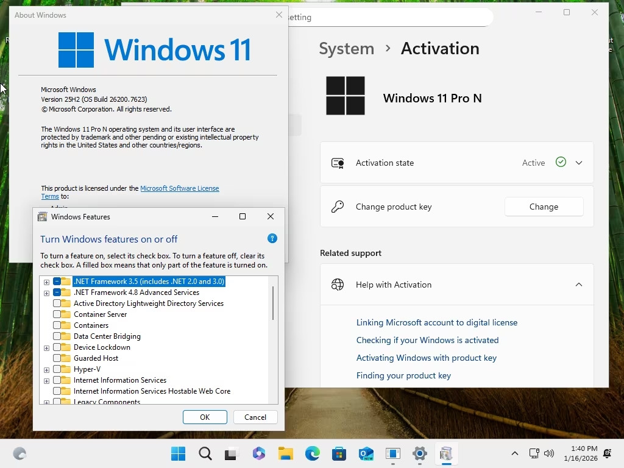Launch Copilot from the taskbar
The width and height of the screenshot is (624, 468).
click(258, 453)
